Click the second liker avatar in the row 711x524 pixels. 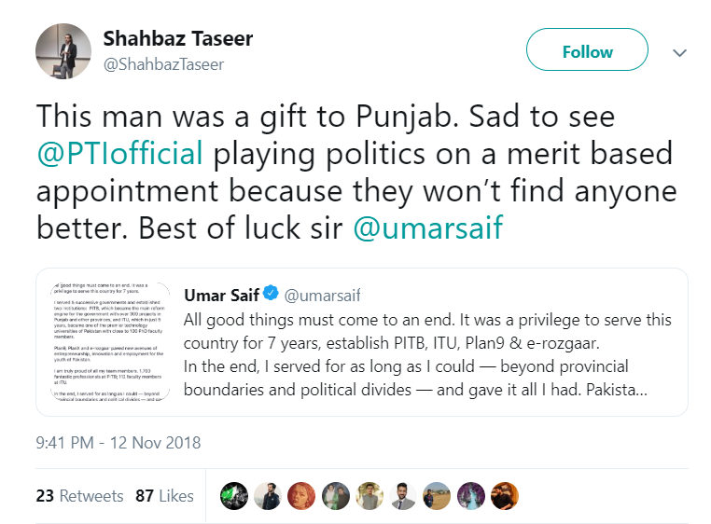(x=267, y=495)
